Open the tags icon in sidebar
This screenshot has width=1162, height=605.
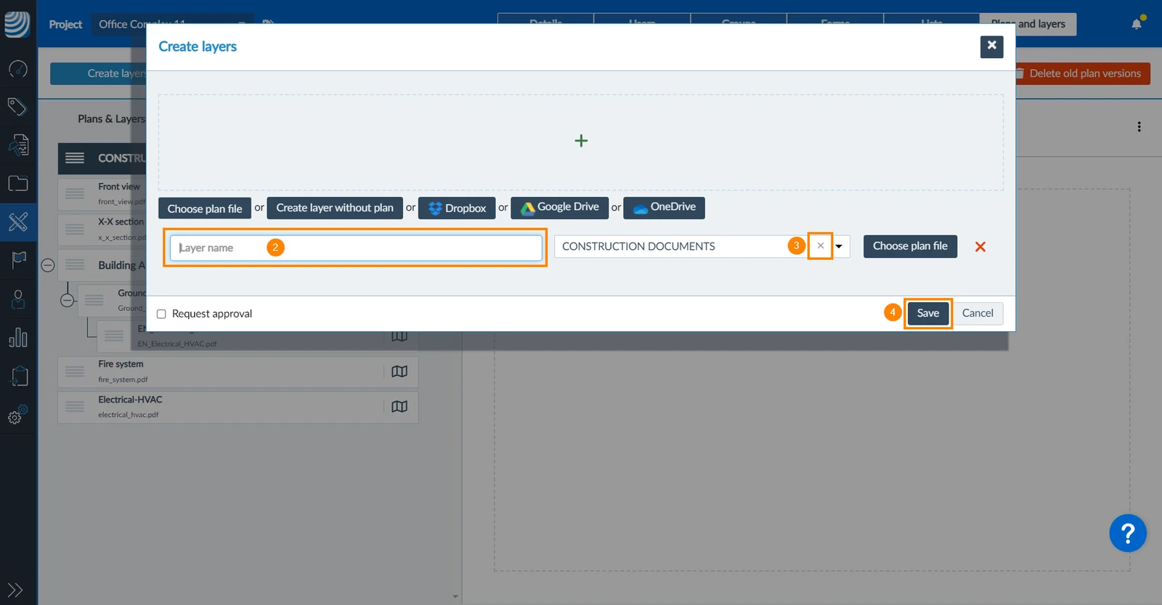point(17,107)
